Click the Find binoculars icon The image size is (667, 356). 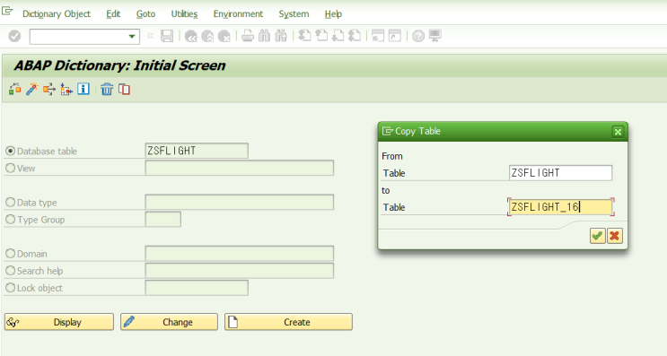click(264, 36)
